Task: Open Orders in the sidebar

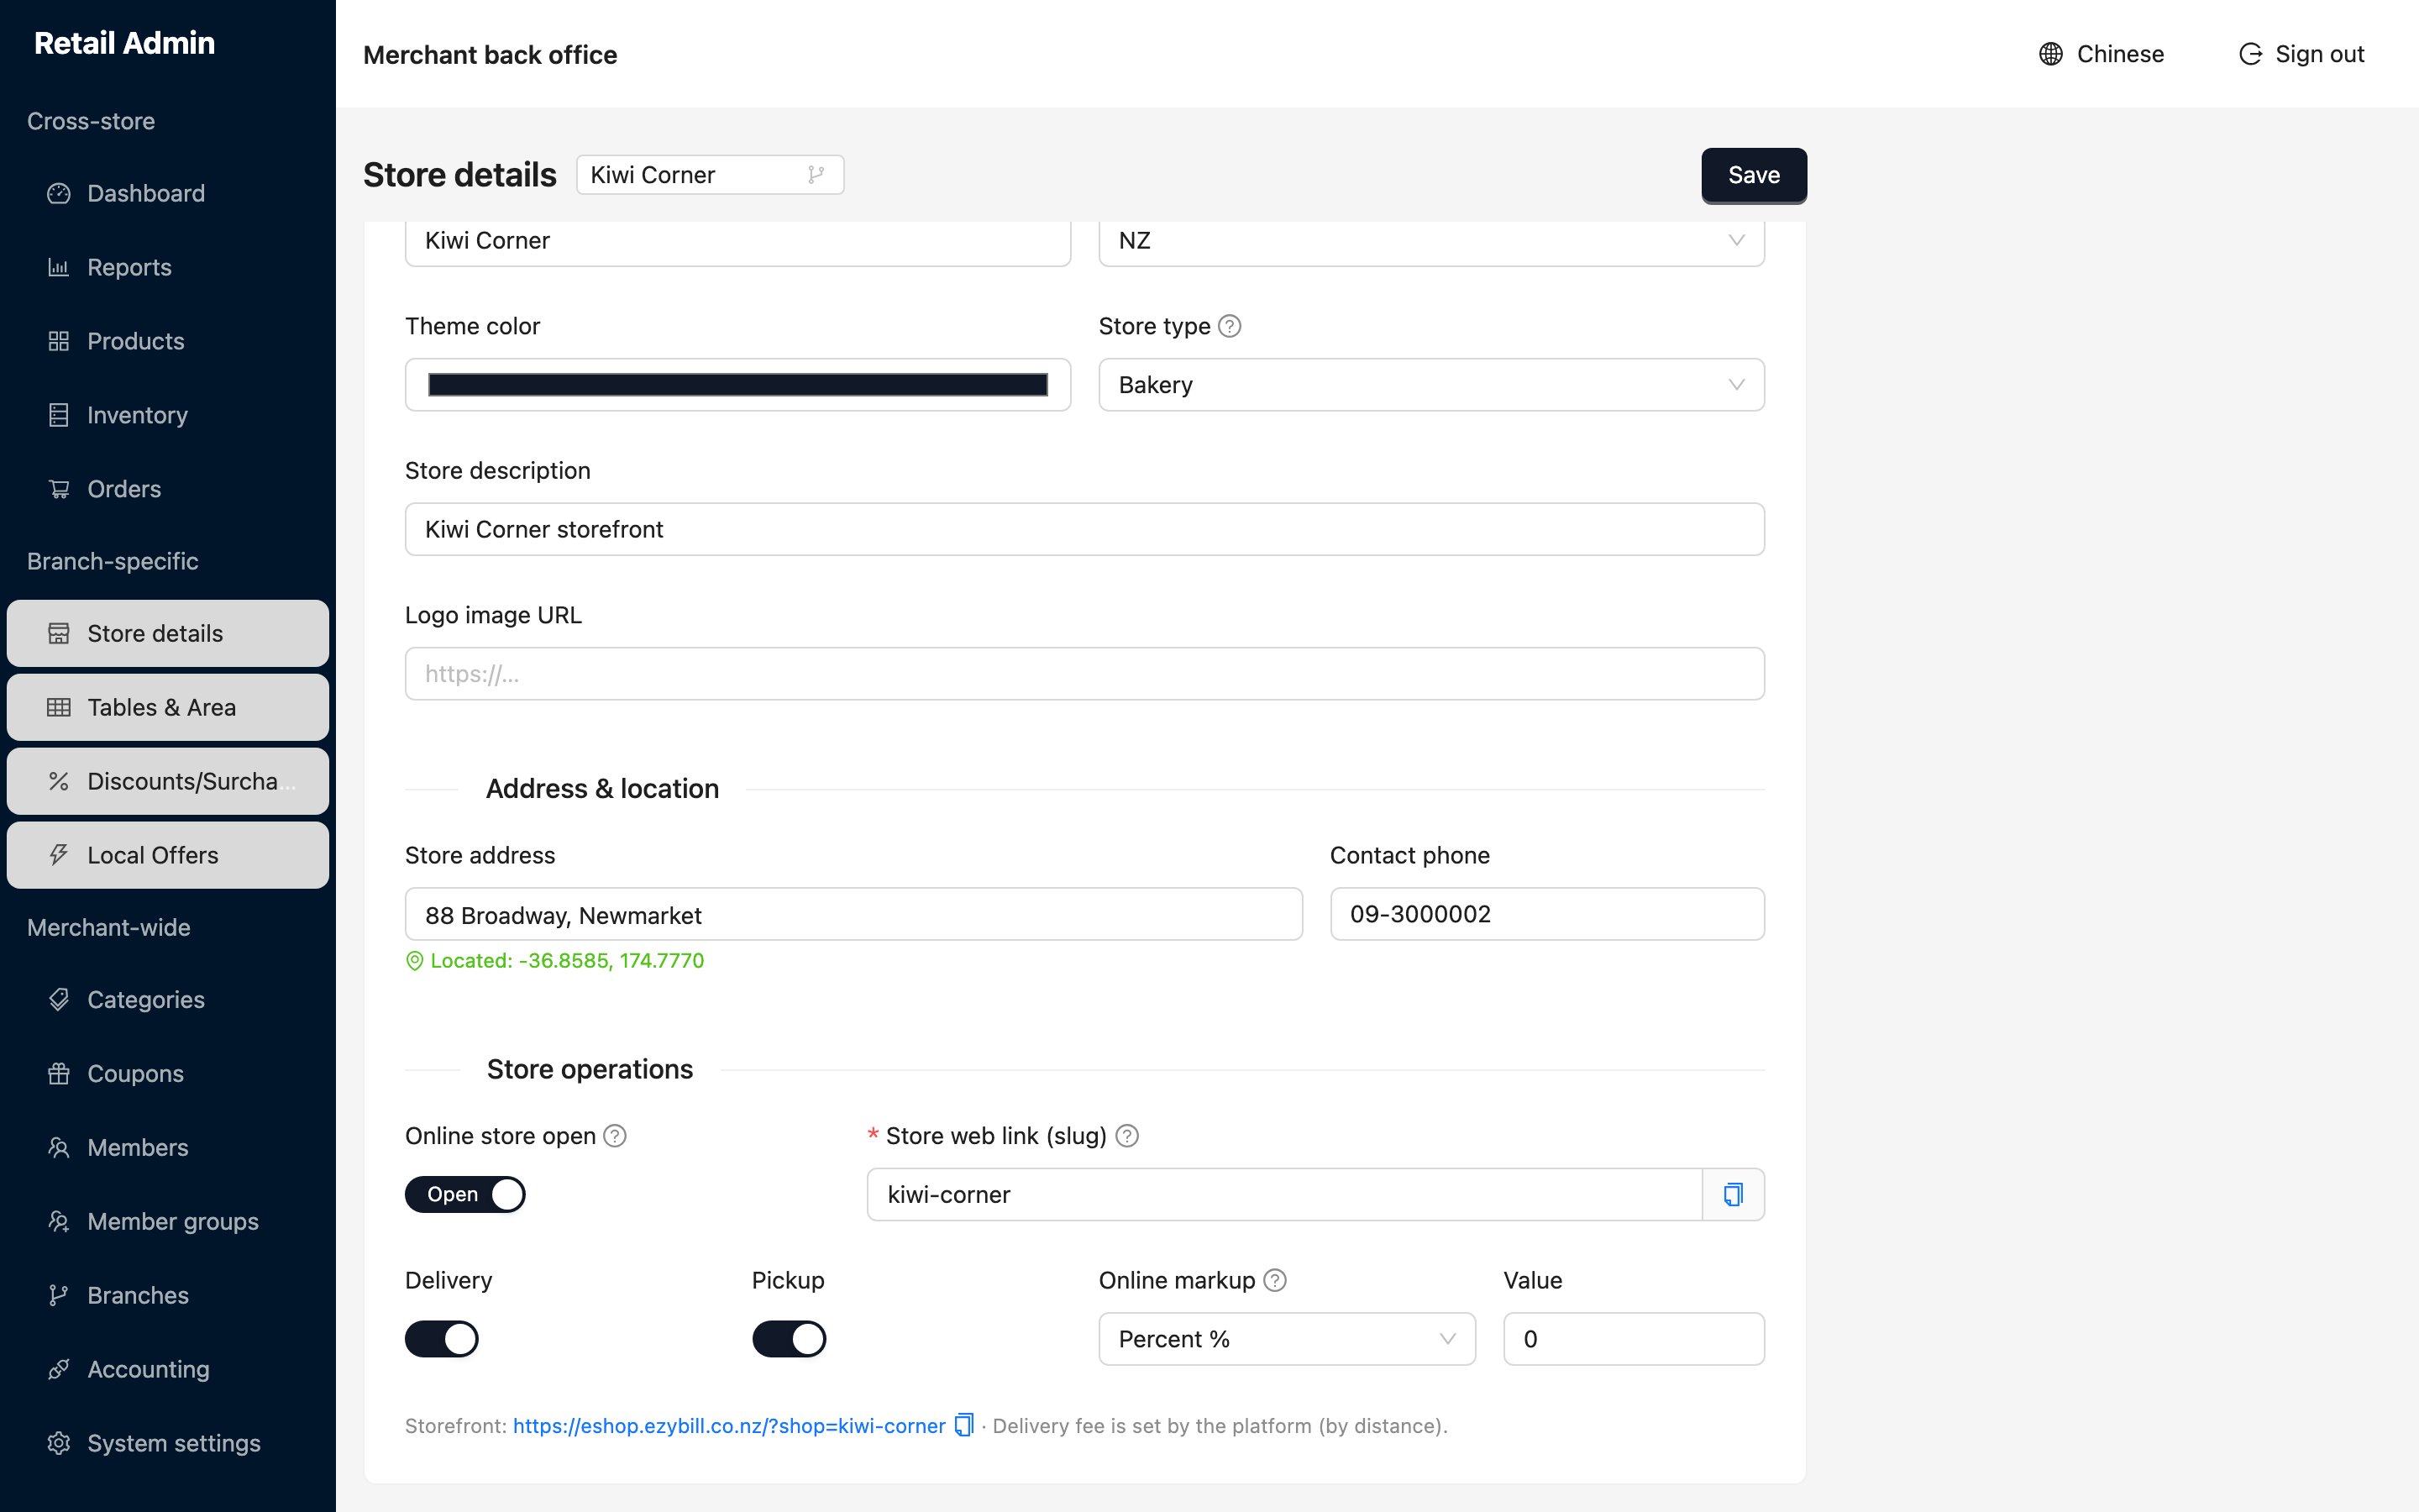Action: pos(168,489)
